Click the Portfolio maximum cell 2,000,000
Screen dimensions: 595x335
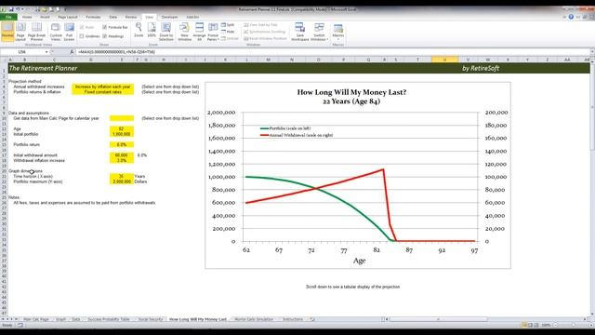click(122, 181)
